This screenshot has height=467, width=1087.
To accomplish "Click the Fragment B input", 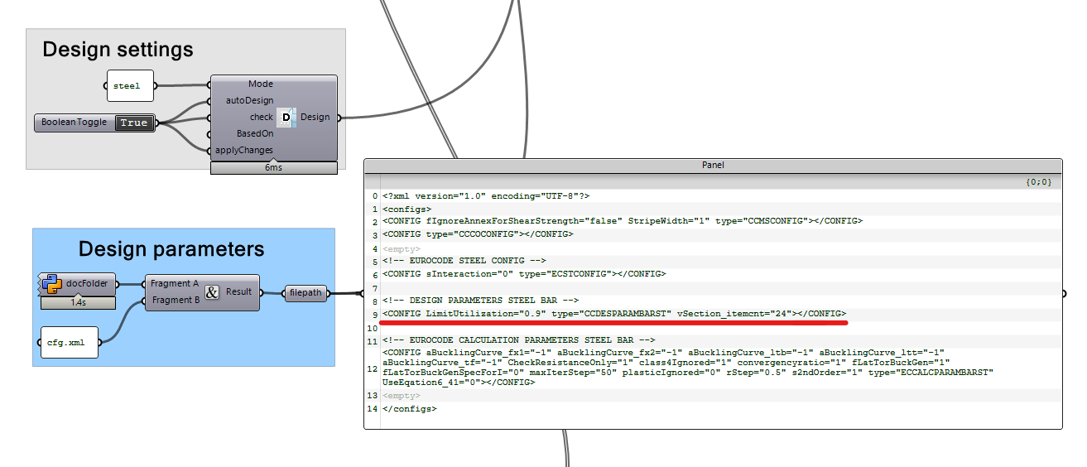I will (x=174, y=301).
